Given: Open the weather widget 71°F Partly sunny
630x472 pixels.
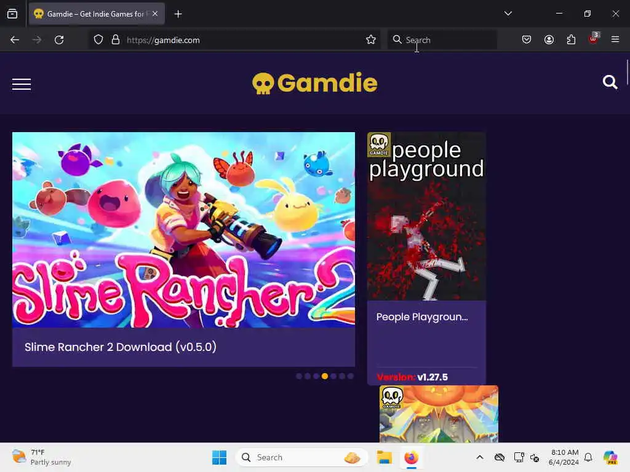Looking at the screenshot, I should click(x=41, y=457).
